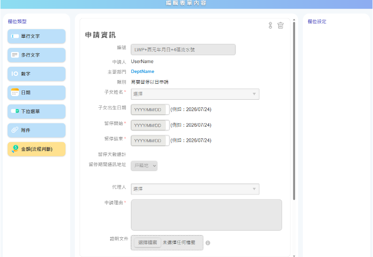Click the 留停天數總計 label
This screenshot has width=373, height=257.
coord(112,154)
